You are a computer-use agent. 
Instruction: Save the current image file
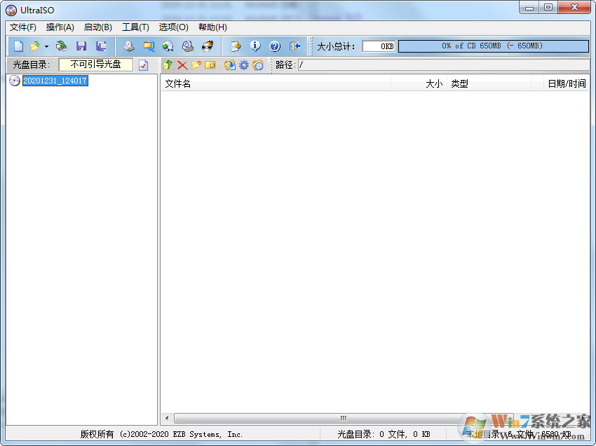[x=82, y=46]
